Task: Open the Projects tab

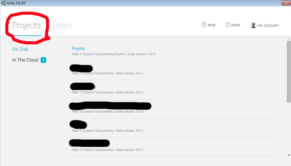Action: 26,25
